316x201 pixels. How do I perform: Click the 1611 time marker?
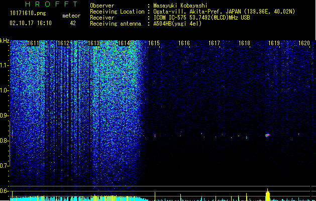coord(33,43)
